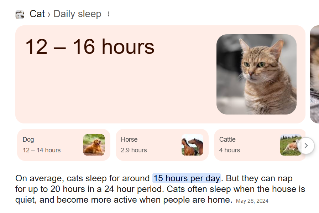
Task: Click the main cat sleep answer card
Action: pyautogui.click(x=160, y=75)
